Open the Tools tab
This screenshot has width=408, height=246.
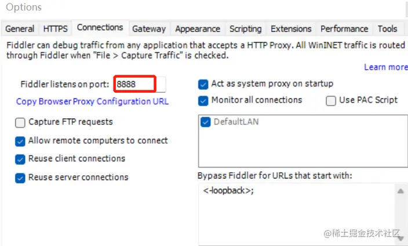coord(387,28)
